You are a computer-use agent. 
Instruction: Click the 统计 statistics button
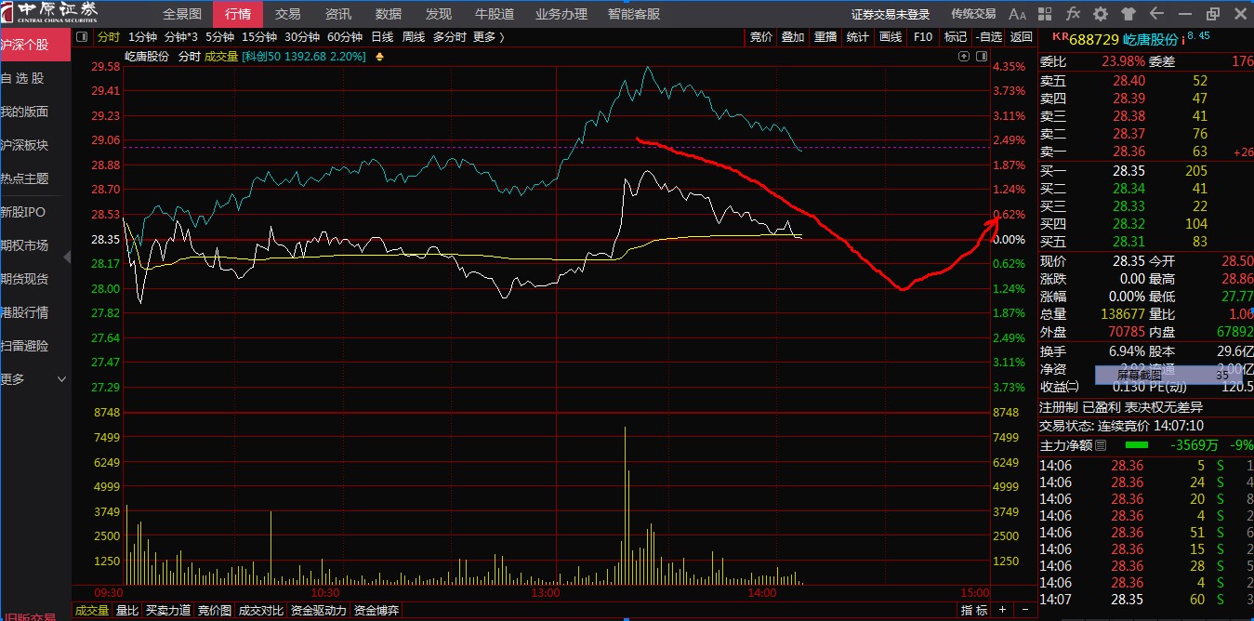(x=858, y=37)
